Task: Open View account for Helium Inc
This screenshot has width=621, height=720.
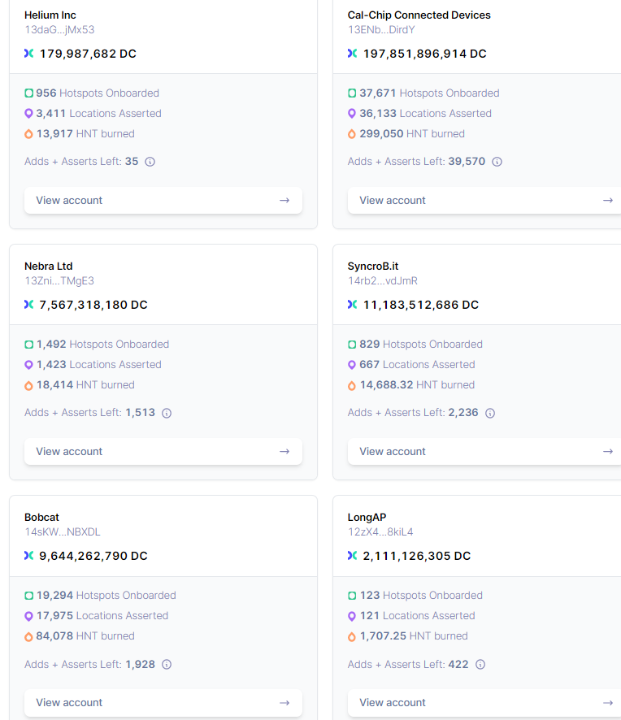Action: pyautogui.click(x=163, y=200)
